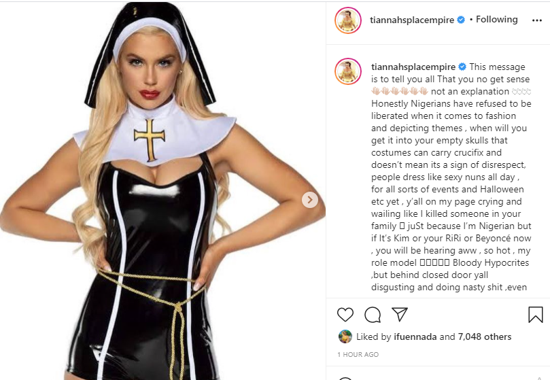Open ifuennada's profile from likes line
The height and width of the screenshot is (380, 550).
pos(415,337)
